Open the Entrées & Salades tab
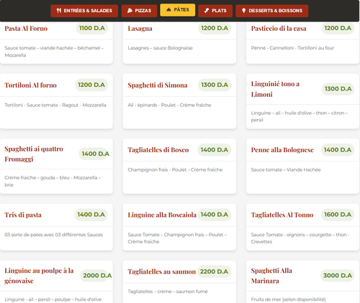 pos(84,11)
